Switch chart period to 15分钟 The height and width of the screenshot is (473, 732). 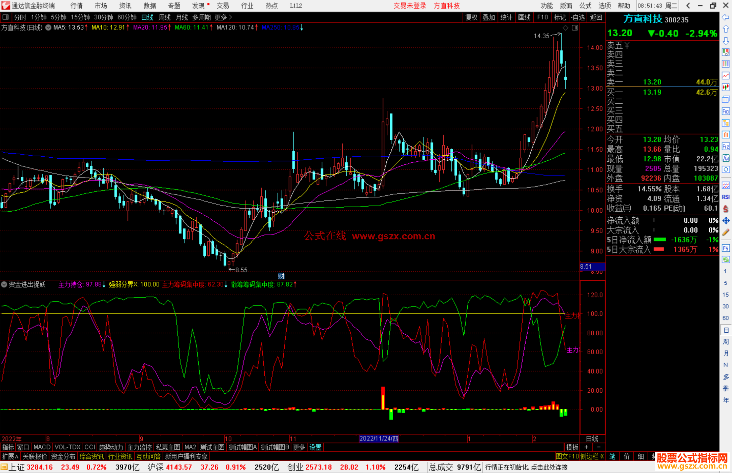[80, 17]
